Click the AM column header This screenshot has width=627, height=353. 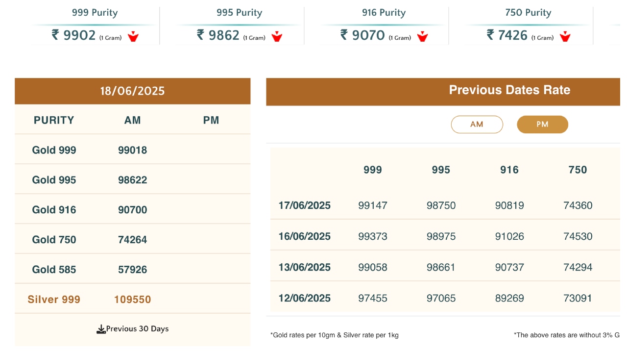[132, 120]
